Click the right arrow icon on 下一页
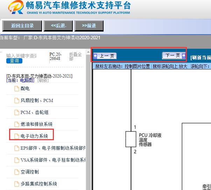 pos(184,55)
